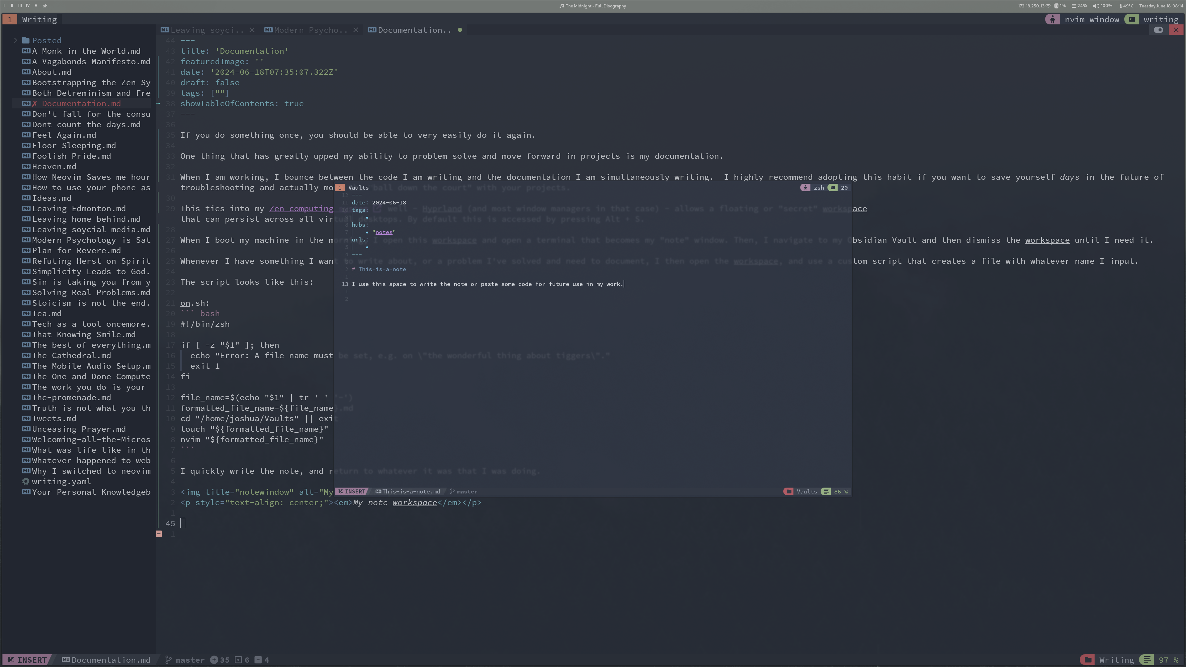Click the notes hub link in floating note
The width and height of the screenshot is (1186, 667).
(x=384, y=233)
